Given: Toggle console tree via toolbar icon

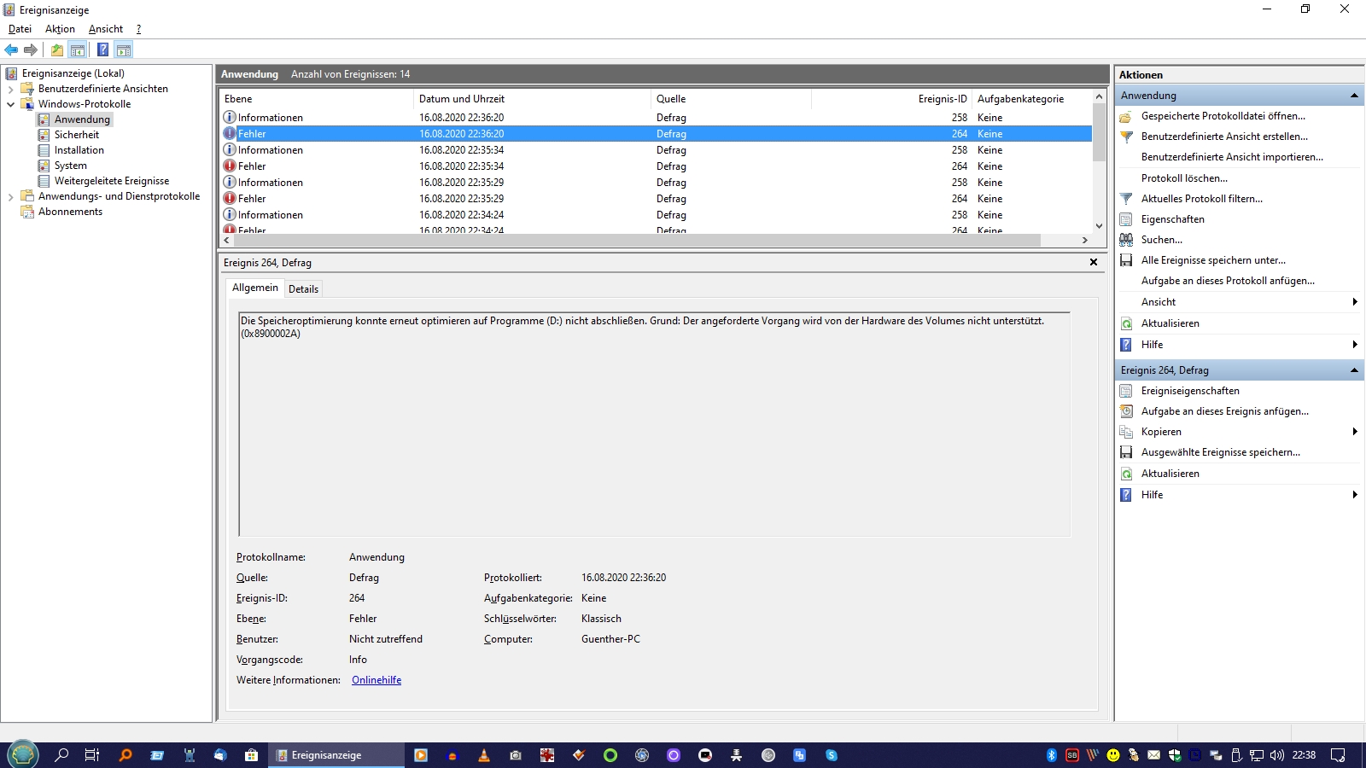Looking at the screenshot, I should pos(78,49).
